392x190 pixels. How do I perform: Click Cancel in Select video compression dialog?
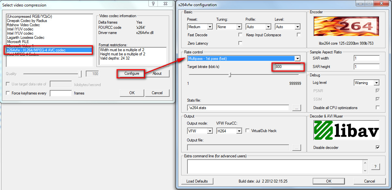157,93
